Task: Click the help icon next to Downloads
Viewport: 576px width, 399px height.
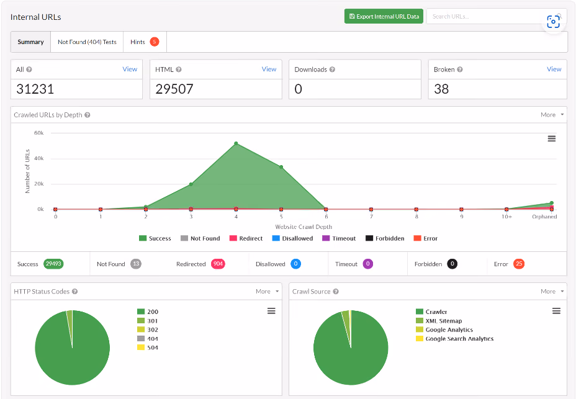Action: [332, 69]
